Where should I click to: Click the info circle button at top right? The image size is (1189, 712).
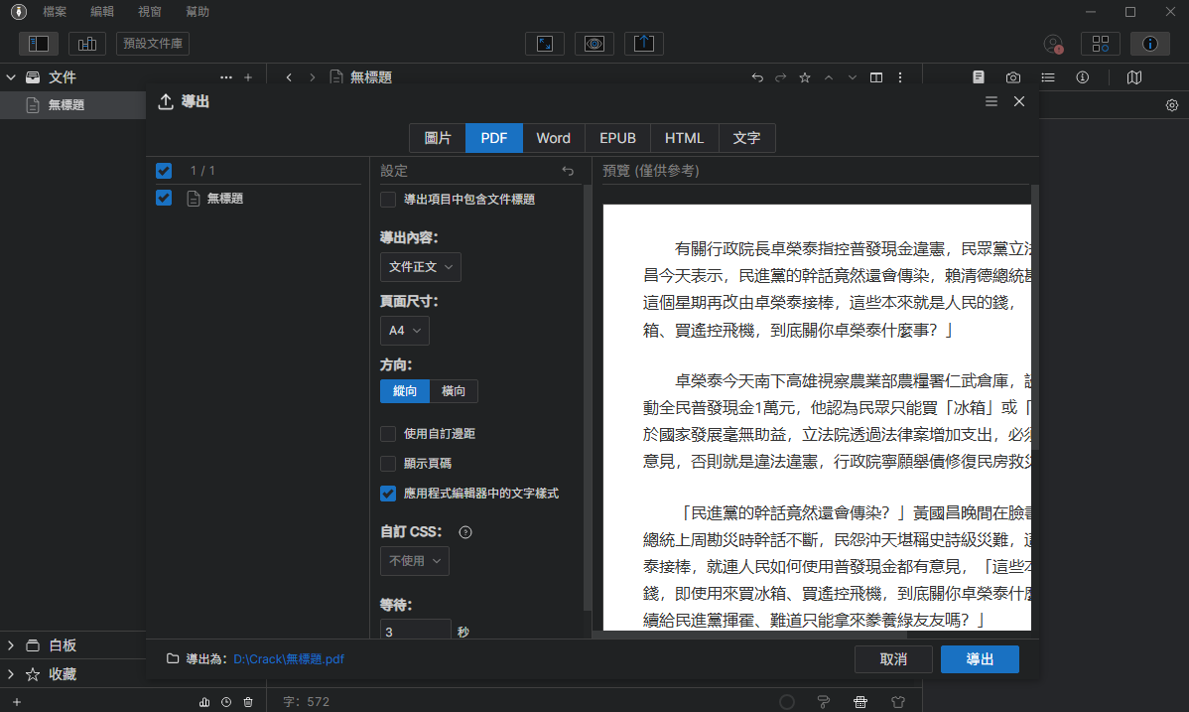1150,44
